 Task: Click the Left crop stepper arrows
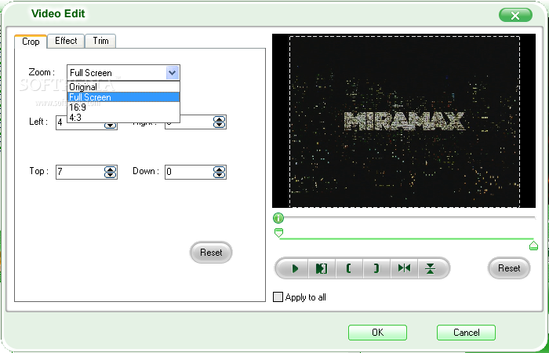[x=111, y=125]
